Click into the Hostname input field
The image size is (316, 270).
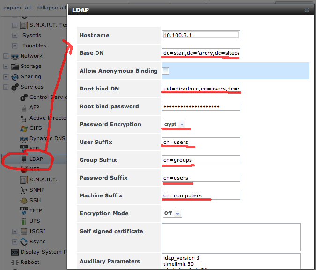point(201,35)
